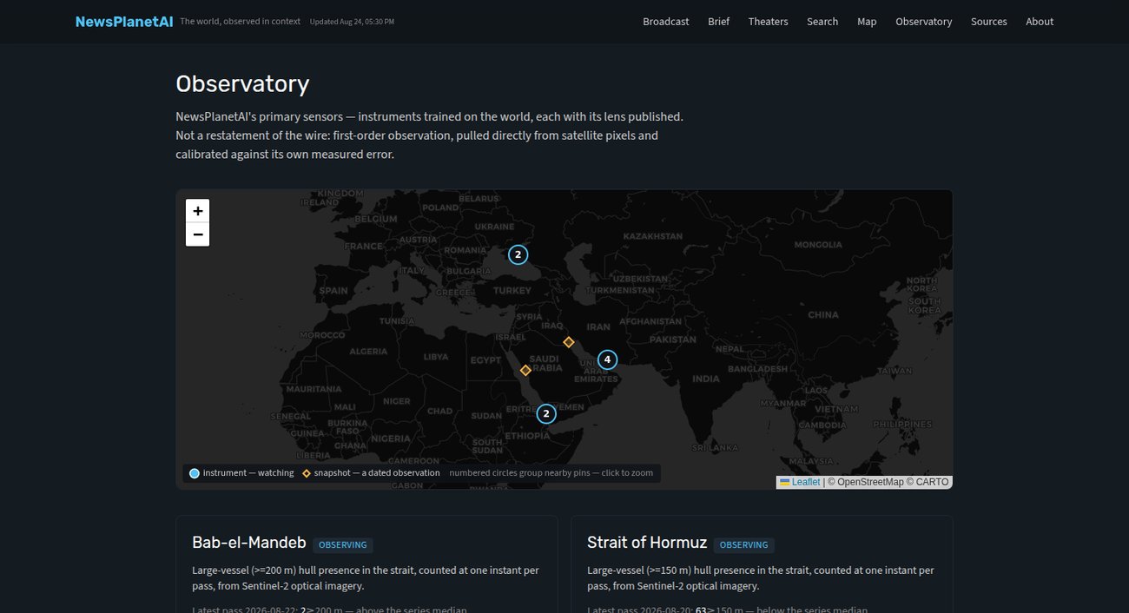
Task: Click 'The world, observed in context' tagline
Action: point(240,22)
